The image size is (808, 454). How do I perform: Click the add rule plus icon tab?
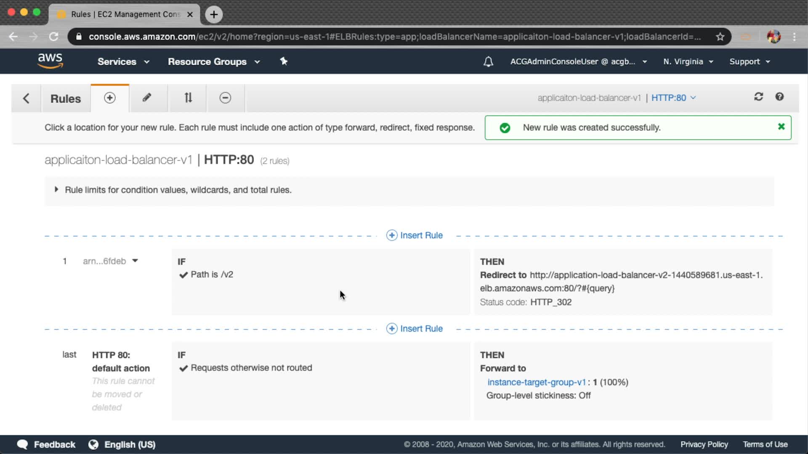pyautogui.click(x=109, y=98)
